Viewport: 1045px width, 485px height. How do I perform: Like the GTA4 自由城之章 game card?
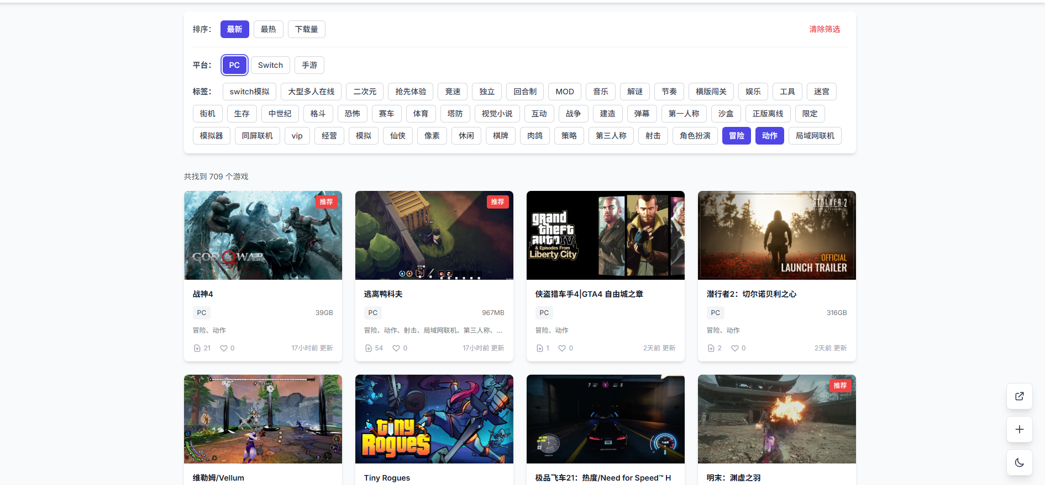[562, 348]
